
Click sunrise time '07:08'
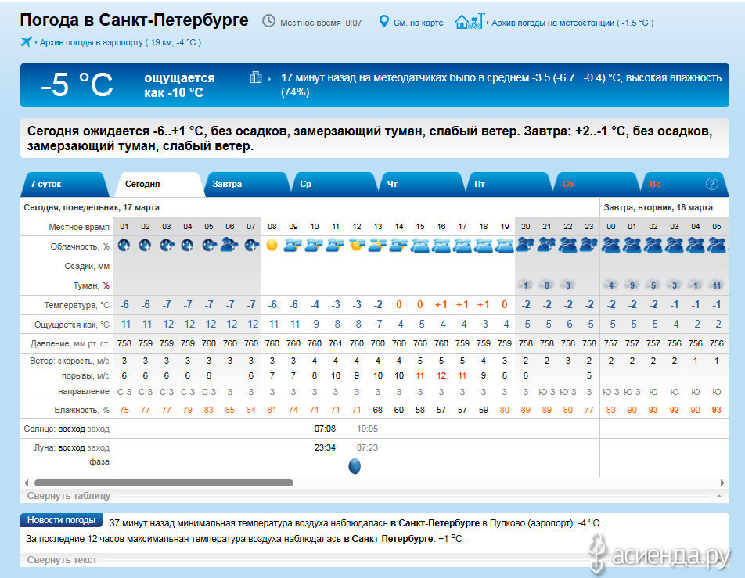tap(325, 429)
